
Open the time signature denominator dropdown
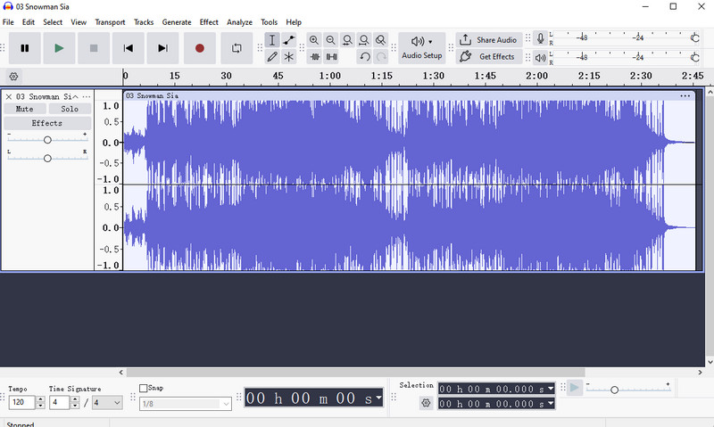(x=107, y=402)
